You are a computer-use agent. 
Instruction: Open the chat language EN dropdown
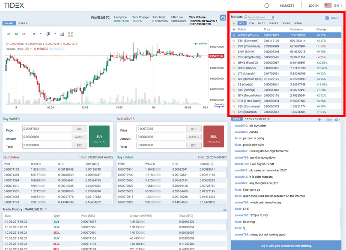(329, 120)
